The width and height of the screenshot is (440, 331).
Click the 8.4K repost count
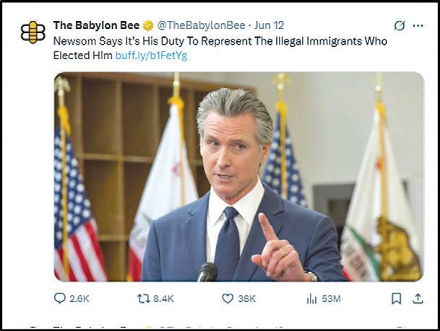tap(163, 299)
